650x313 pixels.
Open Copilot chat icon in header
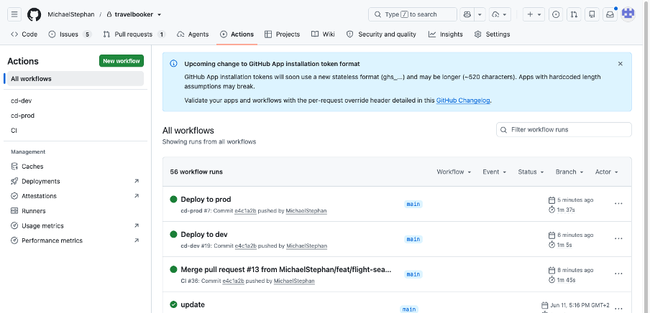click(x=467, y=14)
